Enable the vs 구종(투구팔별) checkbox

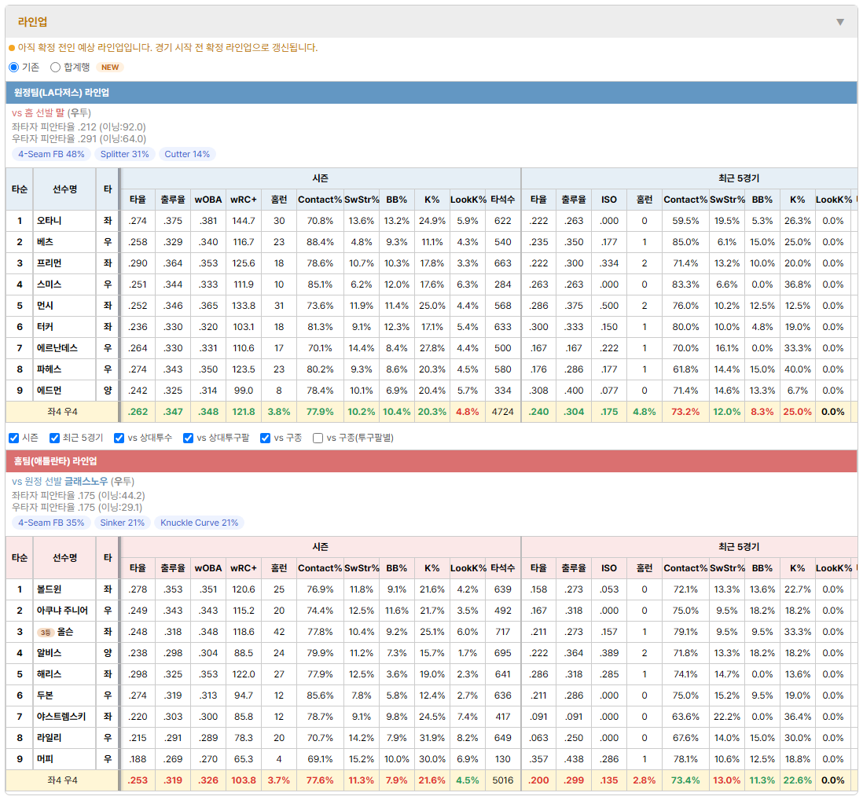[318, 438]
